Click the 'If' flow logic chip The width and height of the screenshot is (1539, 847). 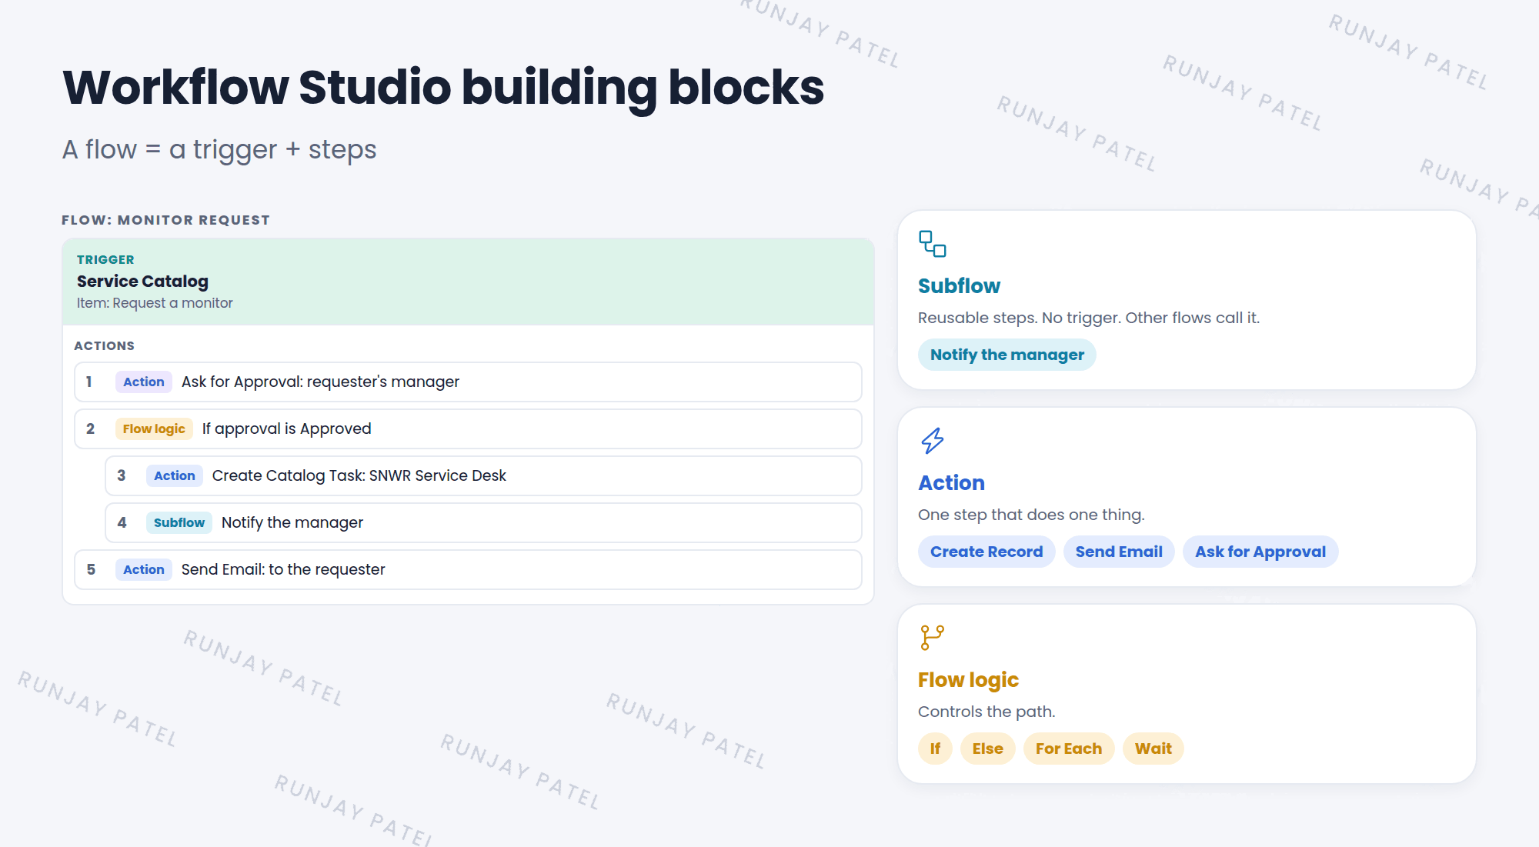tap(935, 749)
